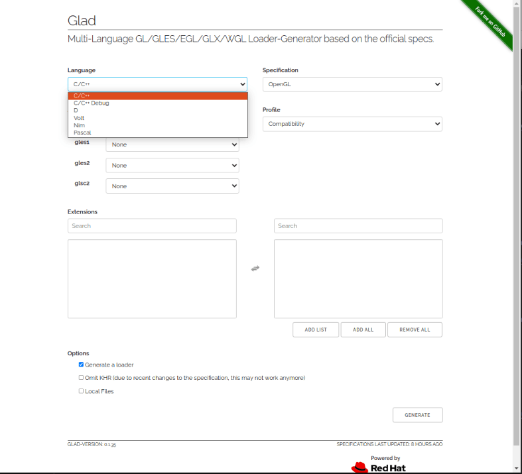Open the glsc2 version dropdown
This screenshot has height=474, width=522.
coord(172,186)
